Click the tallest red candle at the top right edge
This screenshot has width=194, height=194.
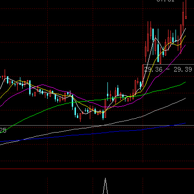pos(183,18)
